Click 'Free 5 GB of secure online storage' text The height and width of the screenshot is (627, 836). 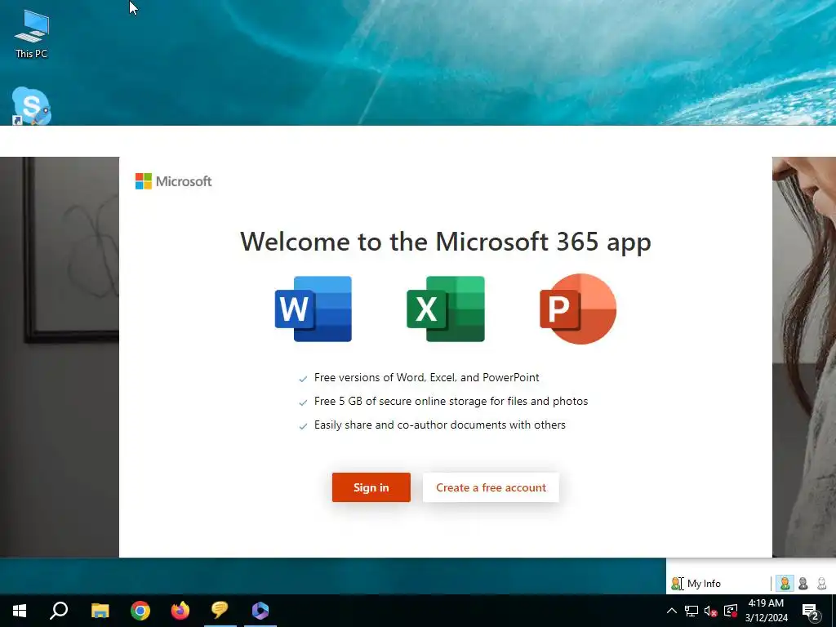tap(451, 401)
